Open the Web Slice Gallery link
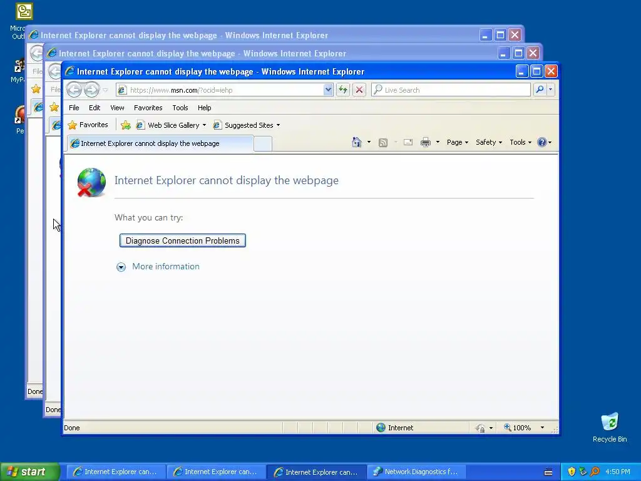The width and height of the screenshot is (641, 481). (x=168, y=125)
